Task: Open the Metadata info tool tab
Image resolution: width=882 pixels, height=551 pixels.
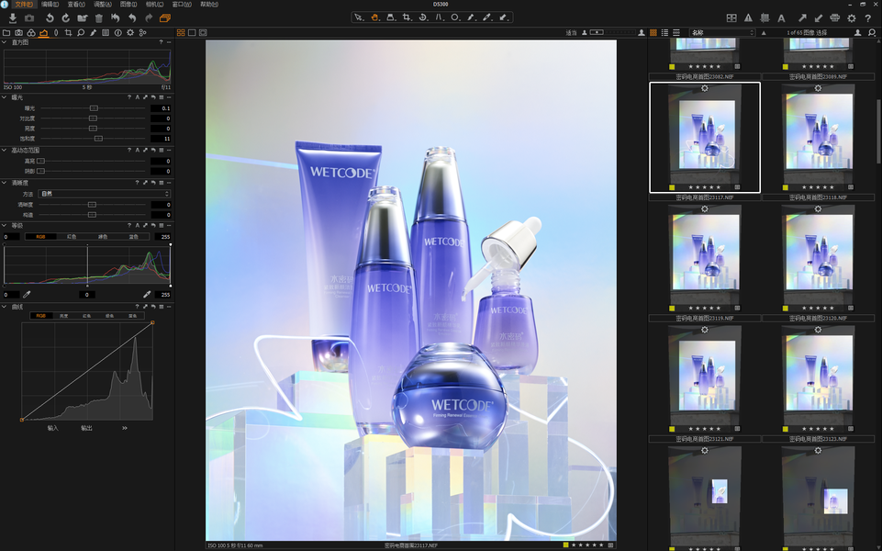Action: pyautogui.click(x=117, y=33)
